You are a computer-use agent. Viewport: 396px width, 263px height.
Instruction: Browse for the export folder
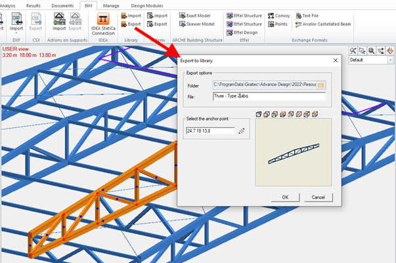pyautogui.click(x=320, y=85)
